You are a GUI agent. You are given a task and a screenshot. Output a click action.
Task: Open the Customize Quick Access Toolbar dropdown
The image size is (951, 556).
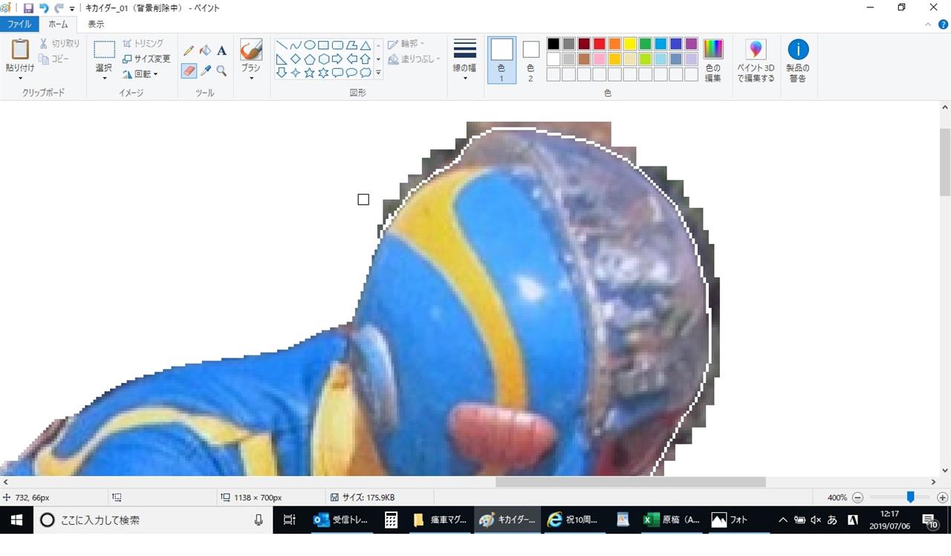72,9
